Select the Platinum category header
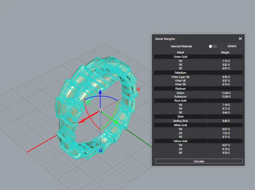Image resolution: width=255 pixels, height=190 pixels. 181,89
